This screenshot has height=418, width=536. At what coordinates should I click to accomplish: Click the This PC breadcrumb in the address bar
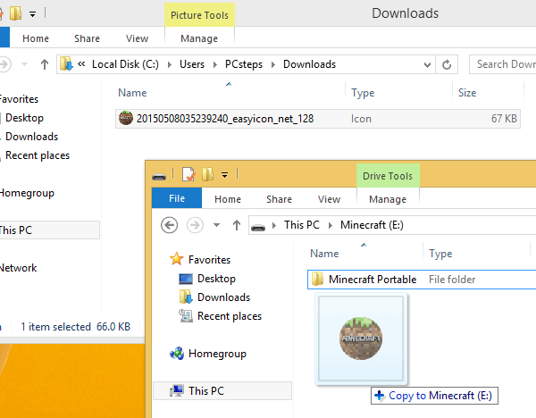click(302, 225)
